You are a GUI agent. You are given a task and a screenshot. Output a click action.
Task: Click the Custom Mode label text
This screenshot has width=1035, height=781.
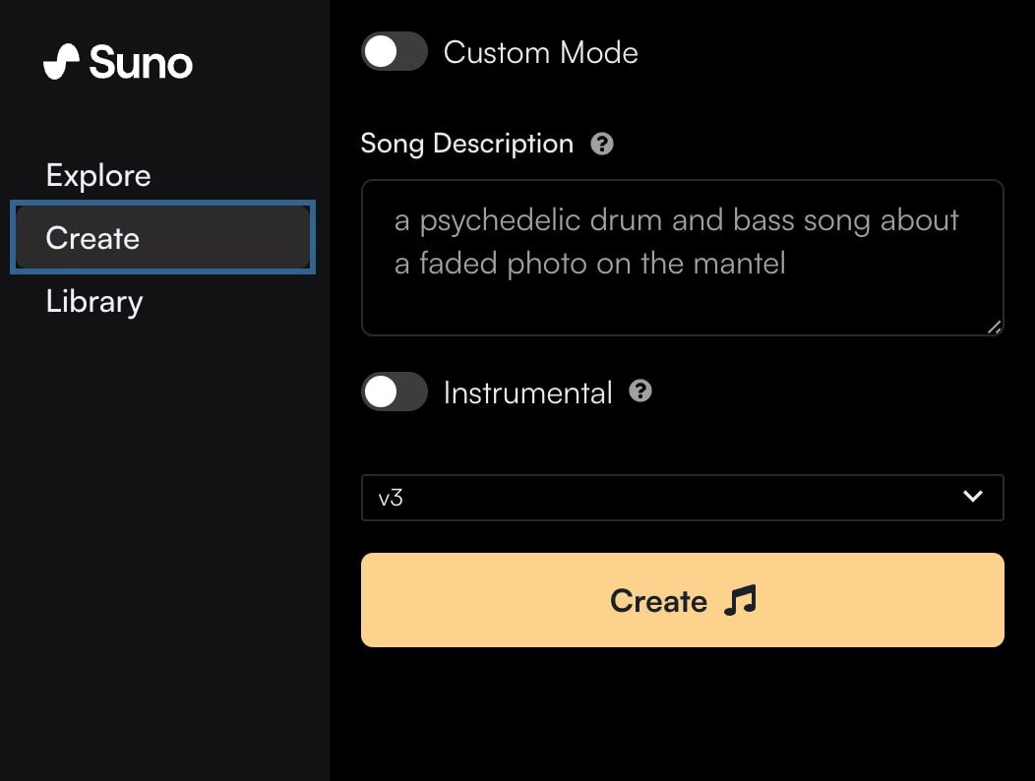540,52
